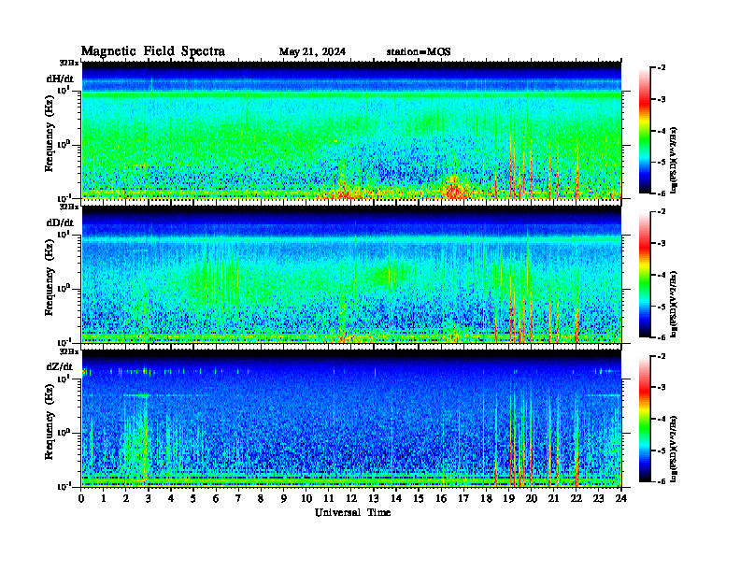
Task: Click the dH/dt panel label
Action: [x=60, y=79]
